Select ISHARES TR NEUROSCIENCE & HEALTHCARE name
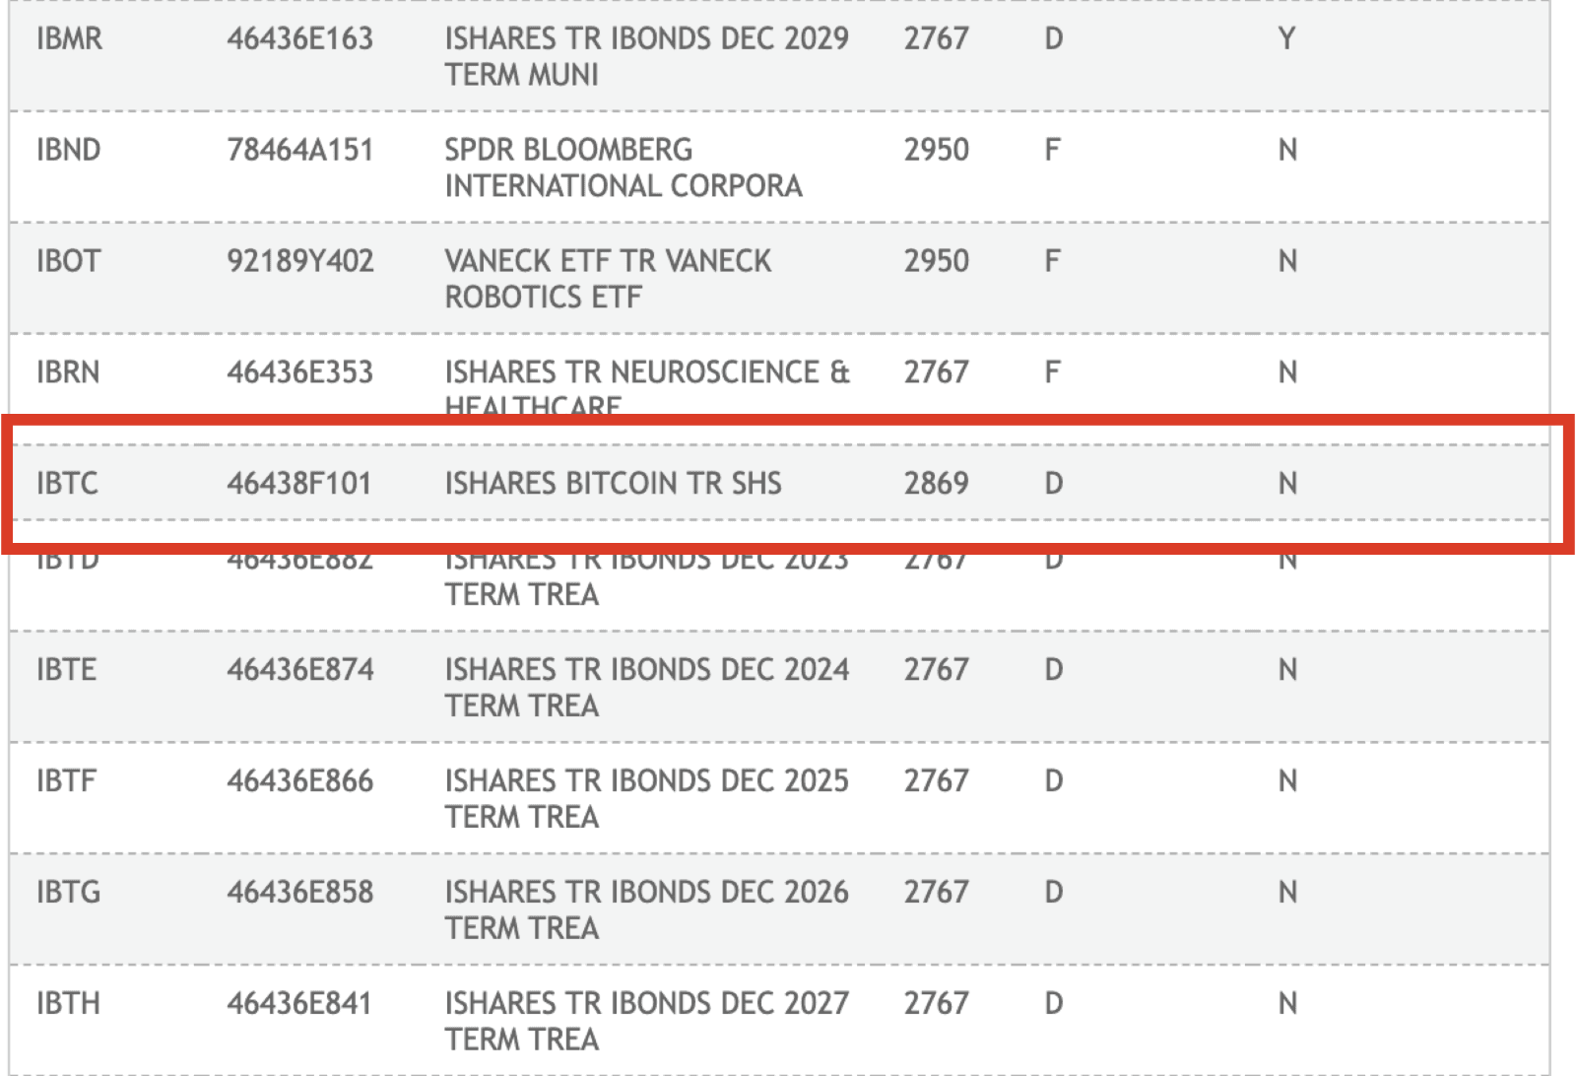This screenshot has width=1576, height=1076. pyautogui.click(x=647, y=386)
